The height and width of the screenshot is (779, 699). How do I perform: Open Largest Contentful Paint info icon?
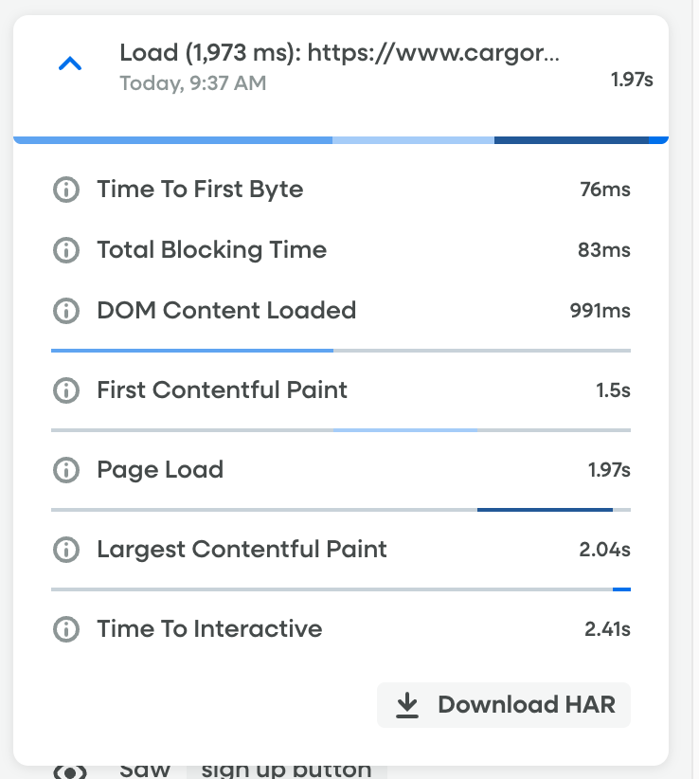[65, 550]
